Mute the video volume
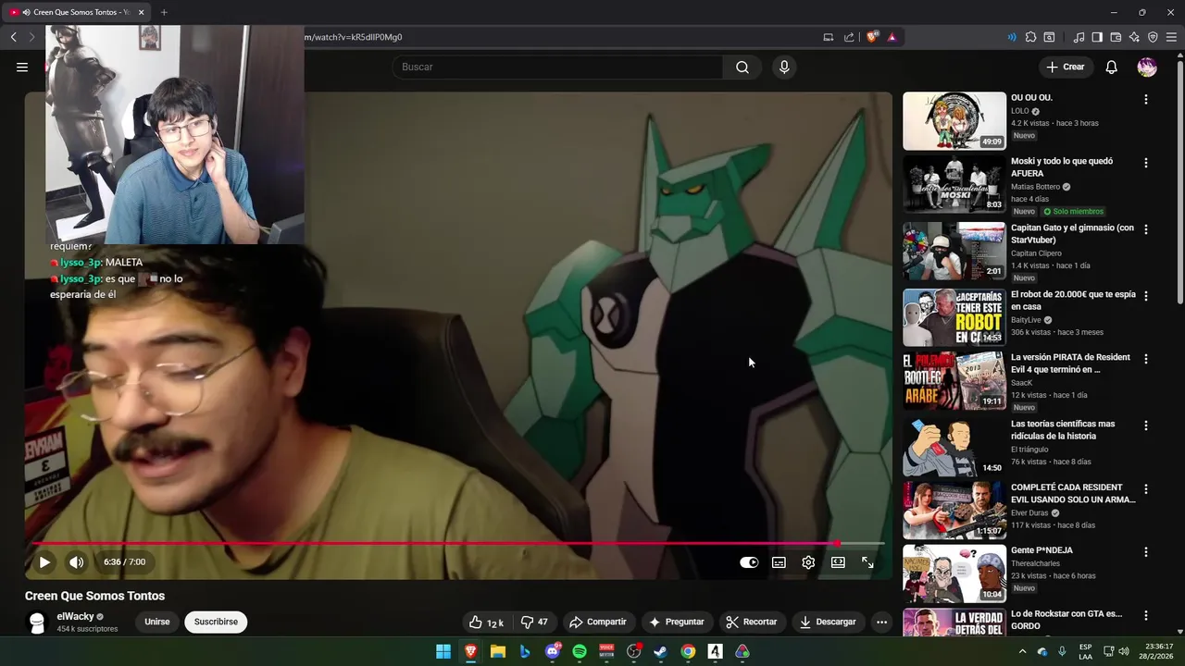 (x=77, y=562)
